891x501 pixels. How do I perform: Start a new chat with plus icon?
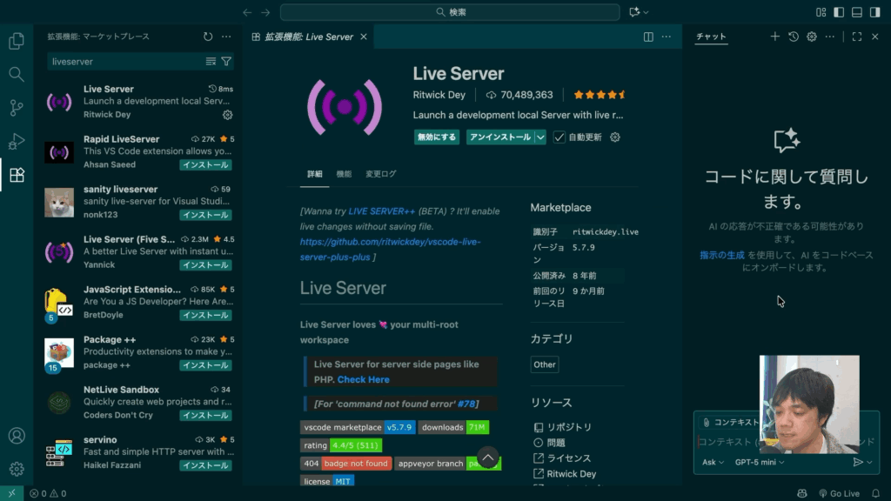click(x=775, y=37)
